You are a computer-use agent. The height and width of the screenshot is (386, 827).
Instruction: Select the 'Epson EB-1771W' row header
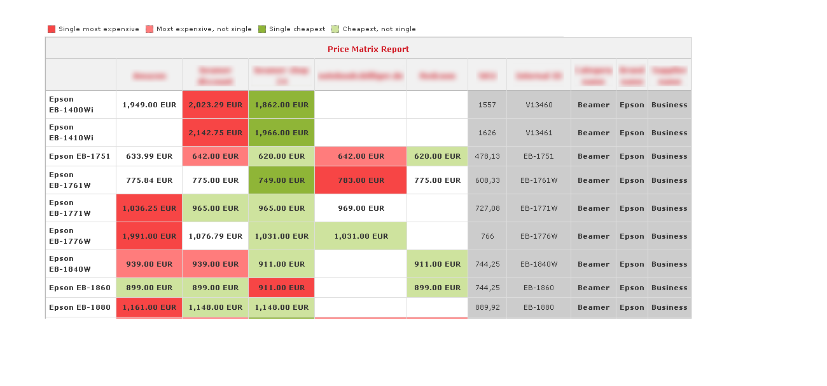pyautogui.click(x=81, y=208)
